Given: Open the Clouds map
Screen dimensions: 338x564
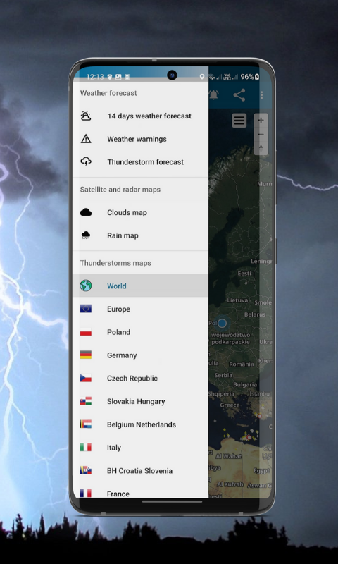Looking at the screenshot, I should (x=140, y=213).
